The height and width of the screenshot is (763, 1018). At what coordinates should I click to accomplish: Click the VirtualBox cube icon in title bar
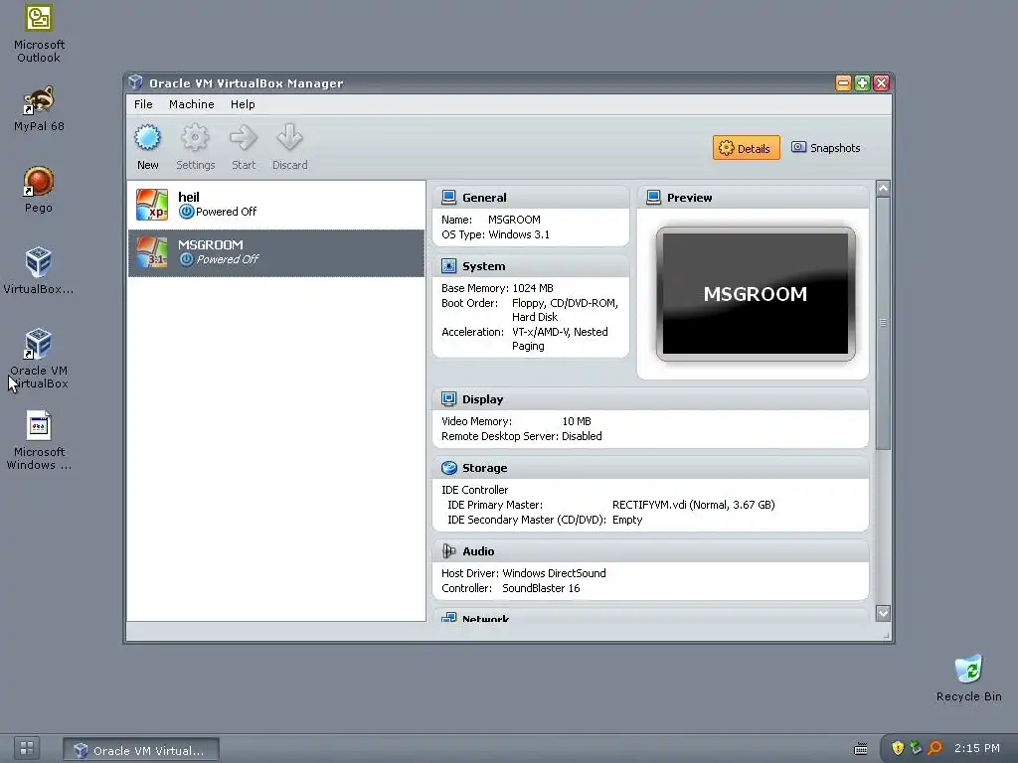pyautogui.click(x=135, y=82)
